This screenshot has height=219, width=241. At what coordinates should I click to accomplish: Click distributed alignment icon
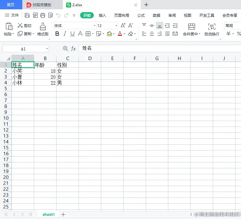coord(175,34)
